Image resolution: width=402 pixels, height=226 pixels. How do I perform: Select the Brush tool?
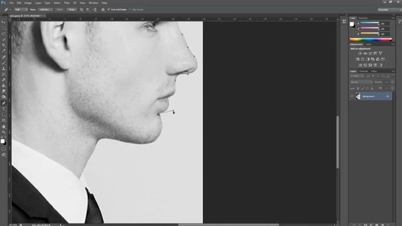click(4, 63)
